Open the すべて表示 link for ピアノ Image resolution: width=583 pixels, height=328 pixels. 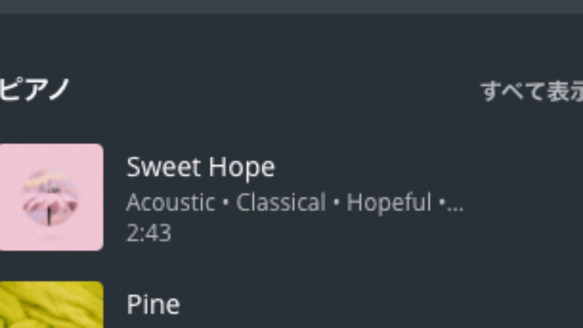532,91
